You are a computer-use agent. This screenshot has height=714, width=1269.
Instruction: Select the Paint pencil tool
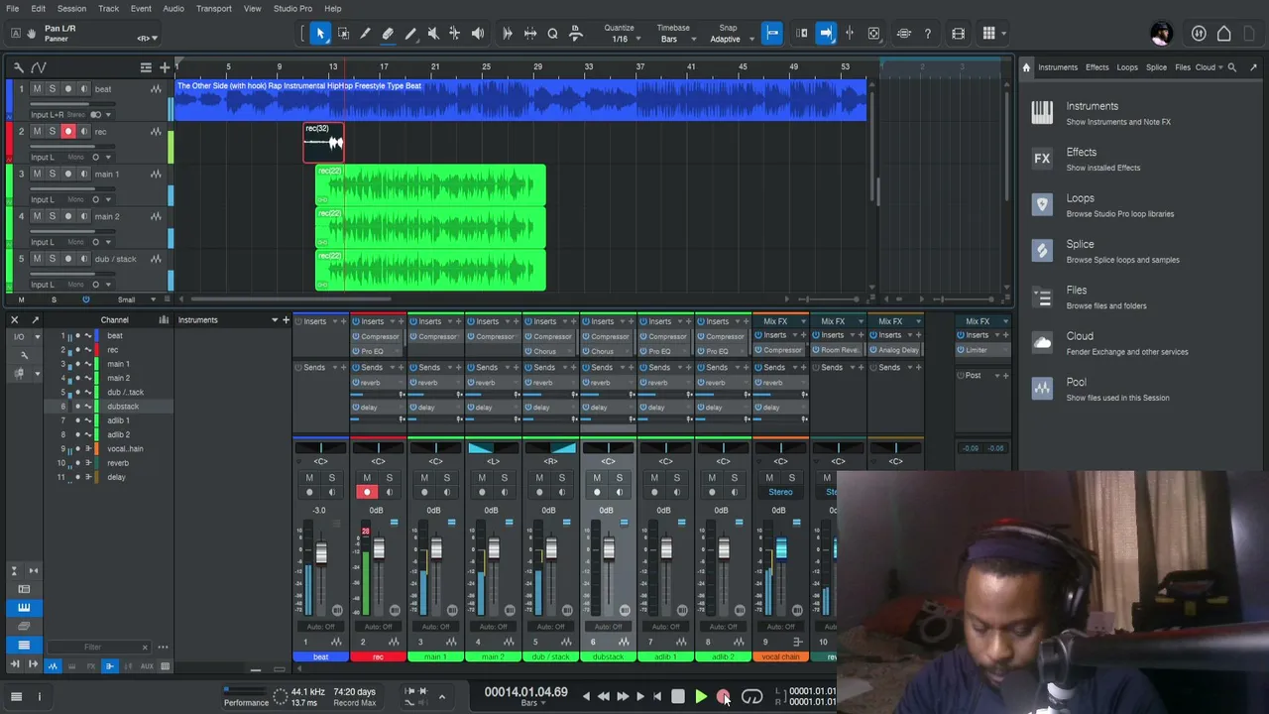pos(410,34)
